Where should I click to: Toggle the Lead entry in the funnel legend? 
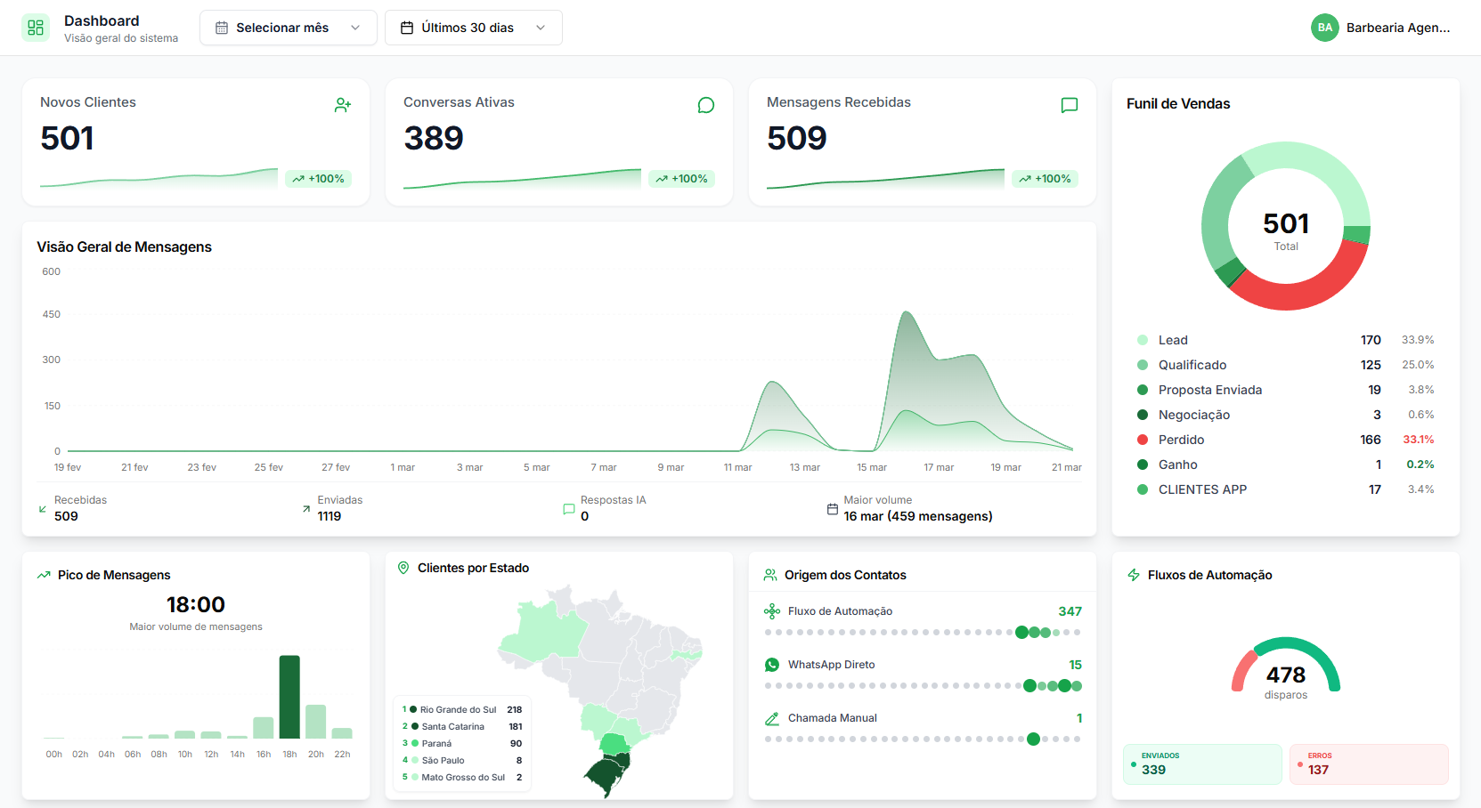tap(1172, 339)
